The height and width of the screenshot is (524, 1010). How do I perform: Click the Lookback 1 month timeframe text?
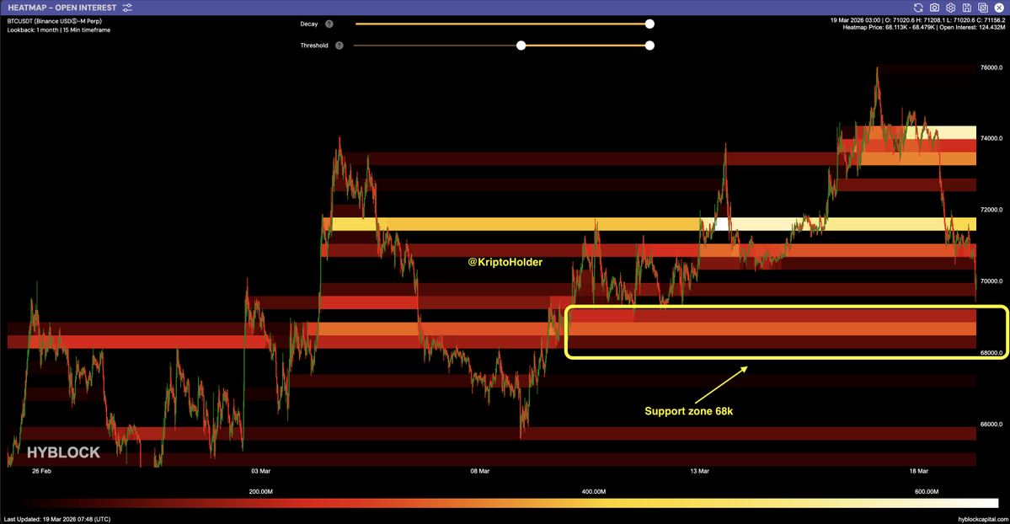[59, 30]
